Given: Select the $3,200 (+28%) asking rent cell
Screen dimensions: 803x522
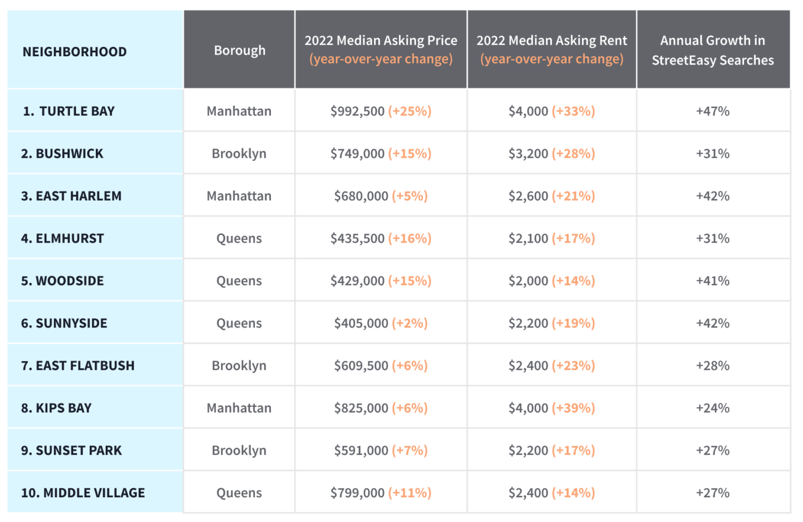Looking at the screenshot, I should pos(551,154).
